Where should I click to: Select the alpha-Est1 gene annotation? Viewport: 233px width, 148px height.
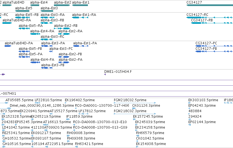80,5
